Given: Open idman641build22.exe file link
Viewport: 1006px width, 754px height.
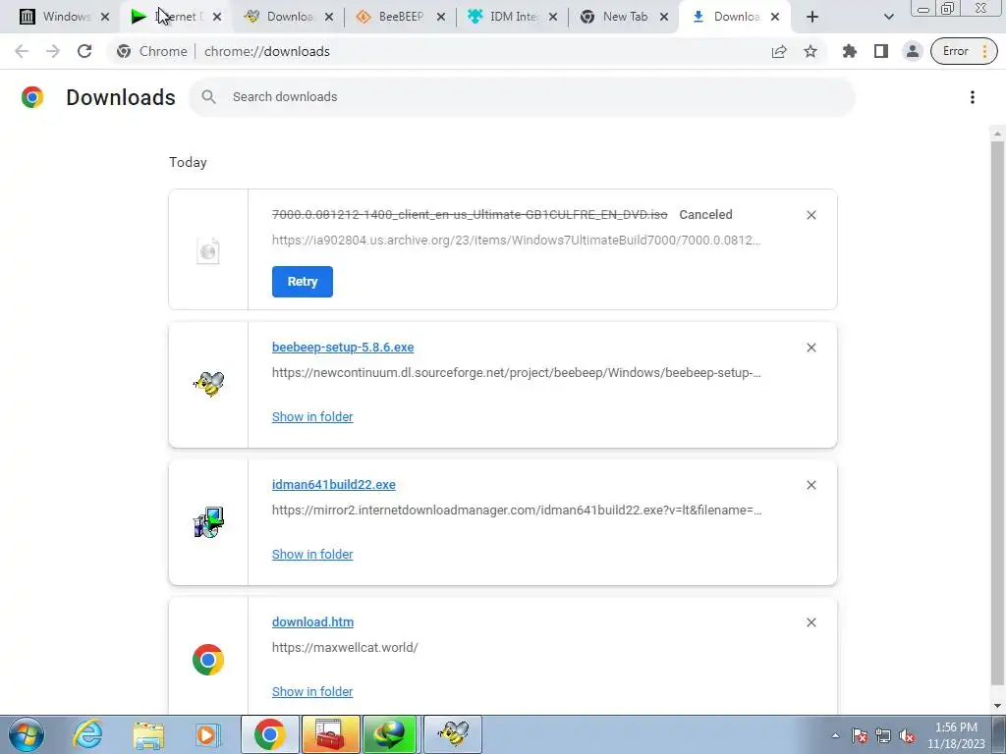Looking at the screenshot, I should pyautogui.click(x=334, y=484).
